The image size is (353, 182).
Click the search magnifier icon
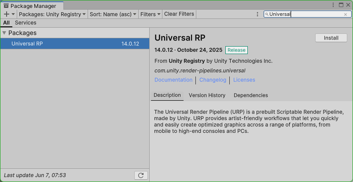coord(267,15)
